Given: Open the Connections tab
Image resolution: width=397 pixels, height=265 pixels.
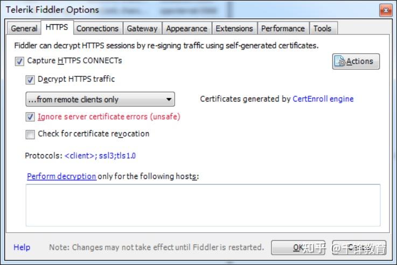Looking at the screenshot, I should (x=97, y=28).
